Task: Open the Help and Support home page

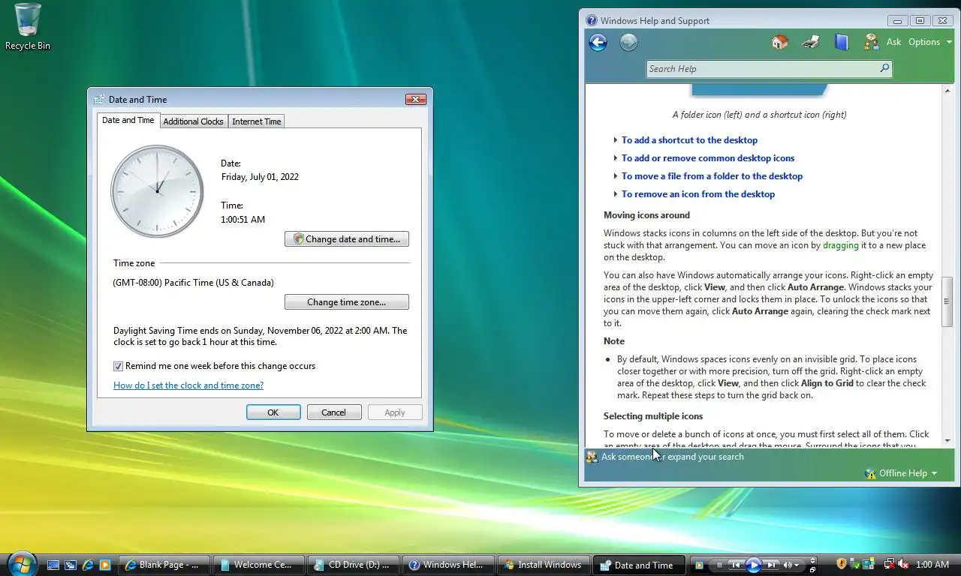Action: tap(780, 42)
